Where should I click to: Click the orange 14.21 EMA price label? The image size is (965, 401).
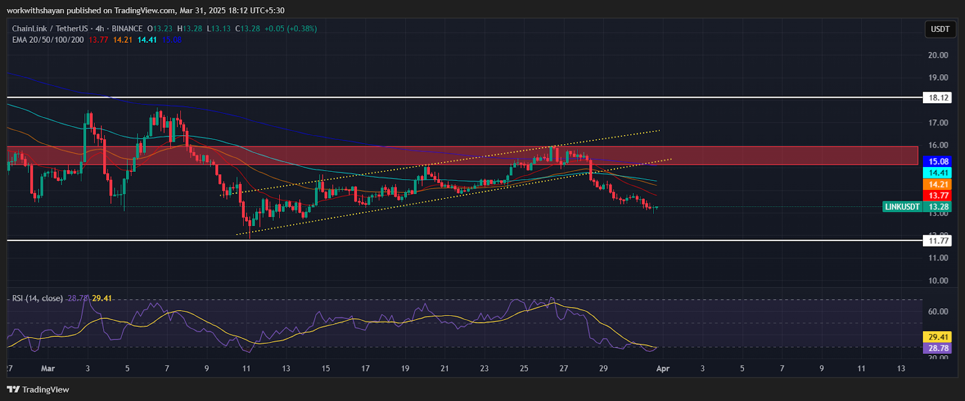point(938,185)
